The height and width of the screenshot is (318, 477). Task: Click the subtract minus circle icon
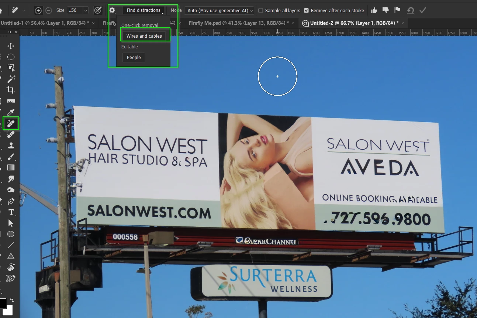pos(48,10)
